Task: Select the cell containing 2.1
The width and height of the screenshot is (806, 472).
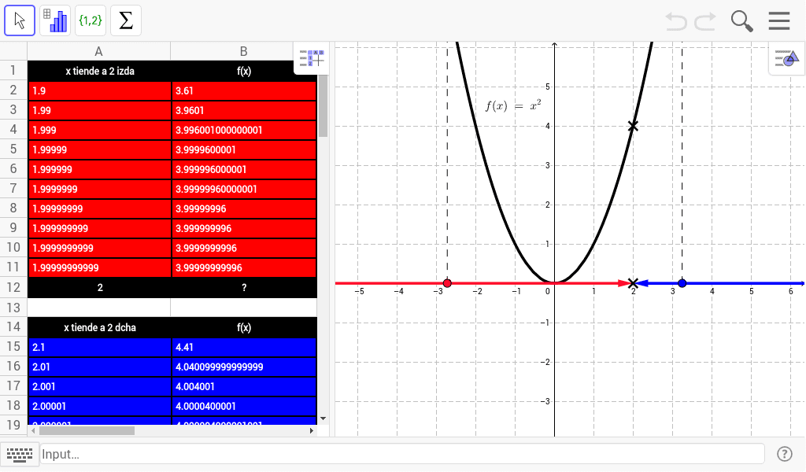Action: [100, 347]
